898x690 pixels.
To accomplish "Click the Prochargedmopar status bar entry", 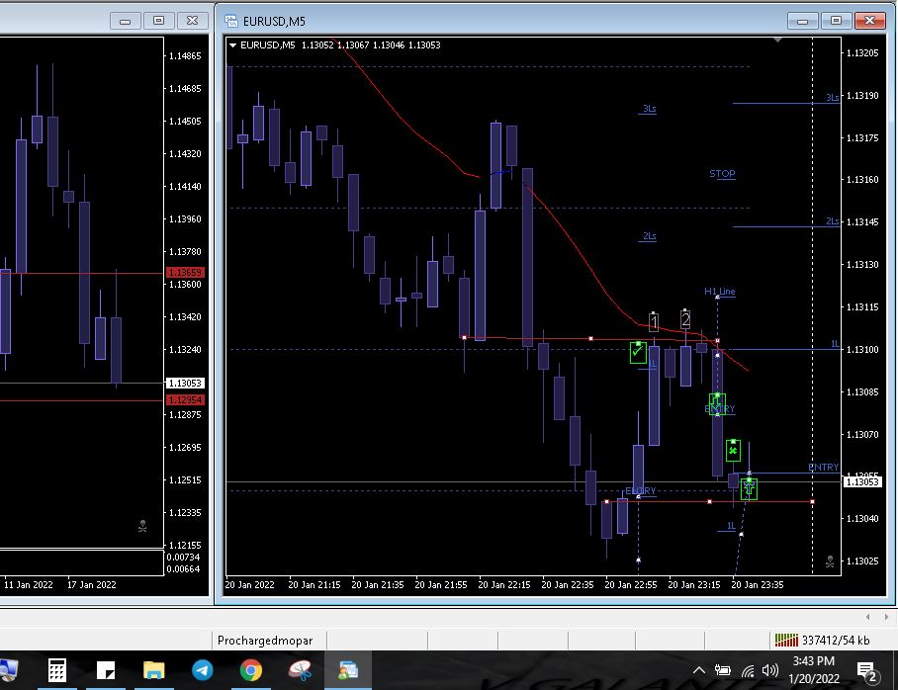I will 265,641.
